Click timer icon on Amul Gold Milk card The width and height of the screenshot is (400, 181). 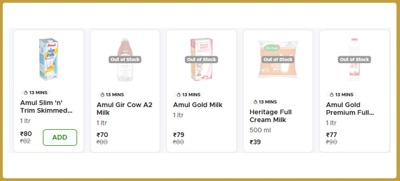(x=179, y=95)
